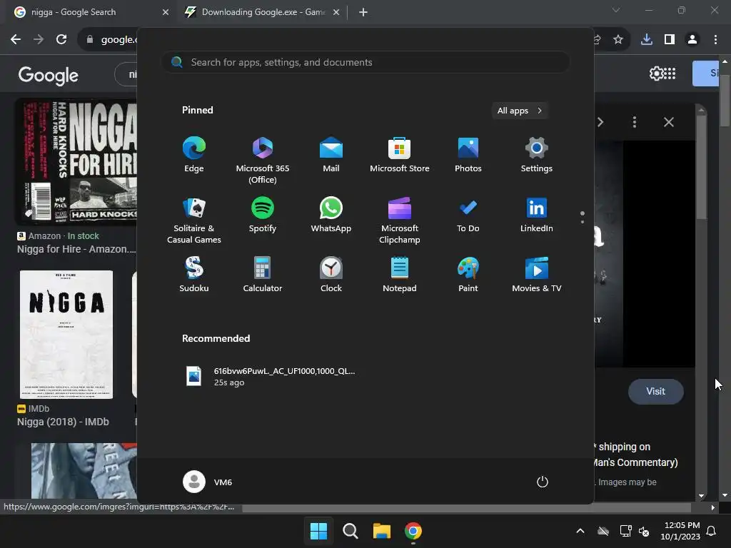The height and width of the screenshot is (548, 731).
Task: Open the IMDb 2018 poster thumbnail
Action: 66,334
